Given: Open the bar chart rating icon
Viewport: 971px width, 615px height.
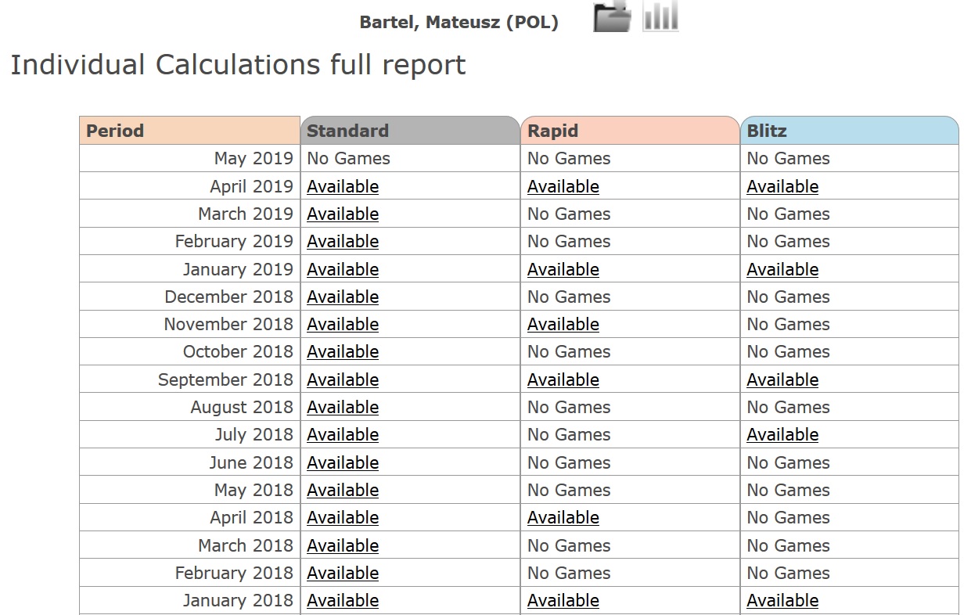Looking at the screenshot, I should 660,16.
